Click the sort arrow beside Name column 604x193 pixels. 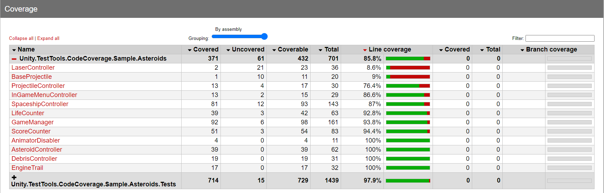[14, 50]
